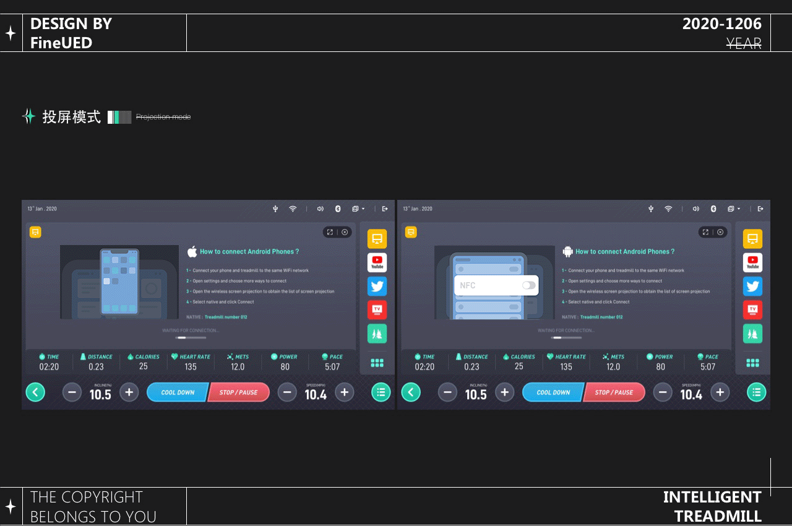
Task: Tap the USB icon on the iPhone-guide screen
Action: point(275,209)
